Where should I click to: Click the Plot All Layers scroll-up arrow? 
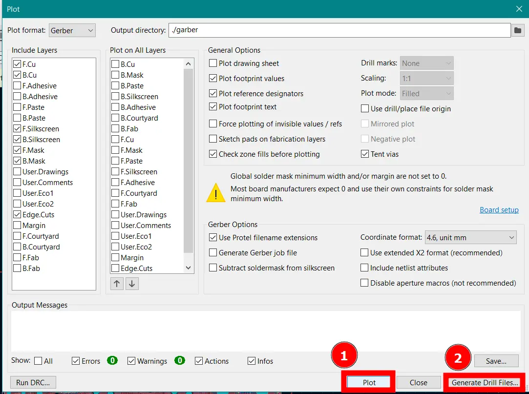pyautogui.click(x=189, y=64)
